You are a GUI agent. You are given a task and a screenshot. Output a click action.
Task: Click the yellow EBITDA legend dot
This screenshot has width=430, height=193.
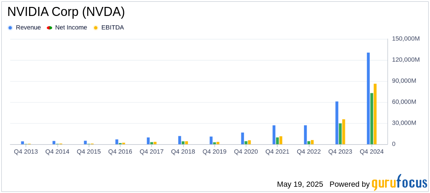pyautogui.click(x=96, y=28)
